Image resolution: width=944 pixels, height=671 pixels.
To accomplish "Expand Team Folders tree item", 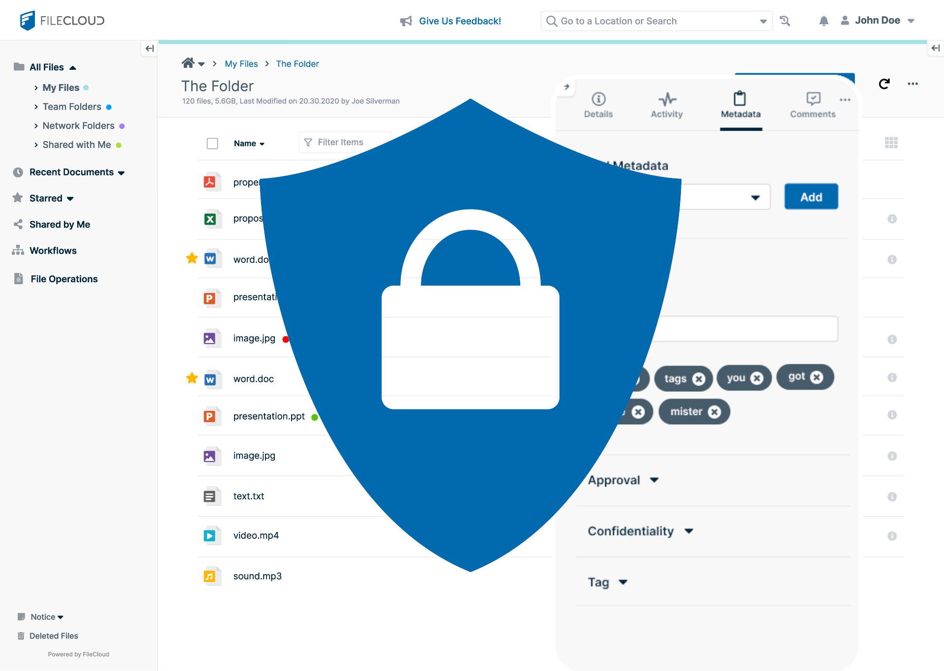I will click(36, 107).
